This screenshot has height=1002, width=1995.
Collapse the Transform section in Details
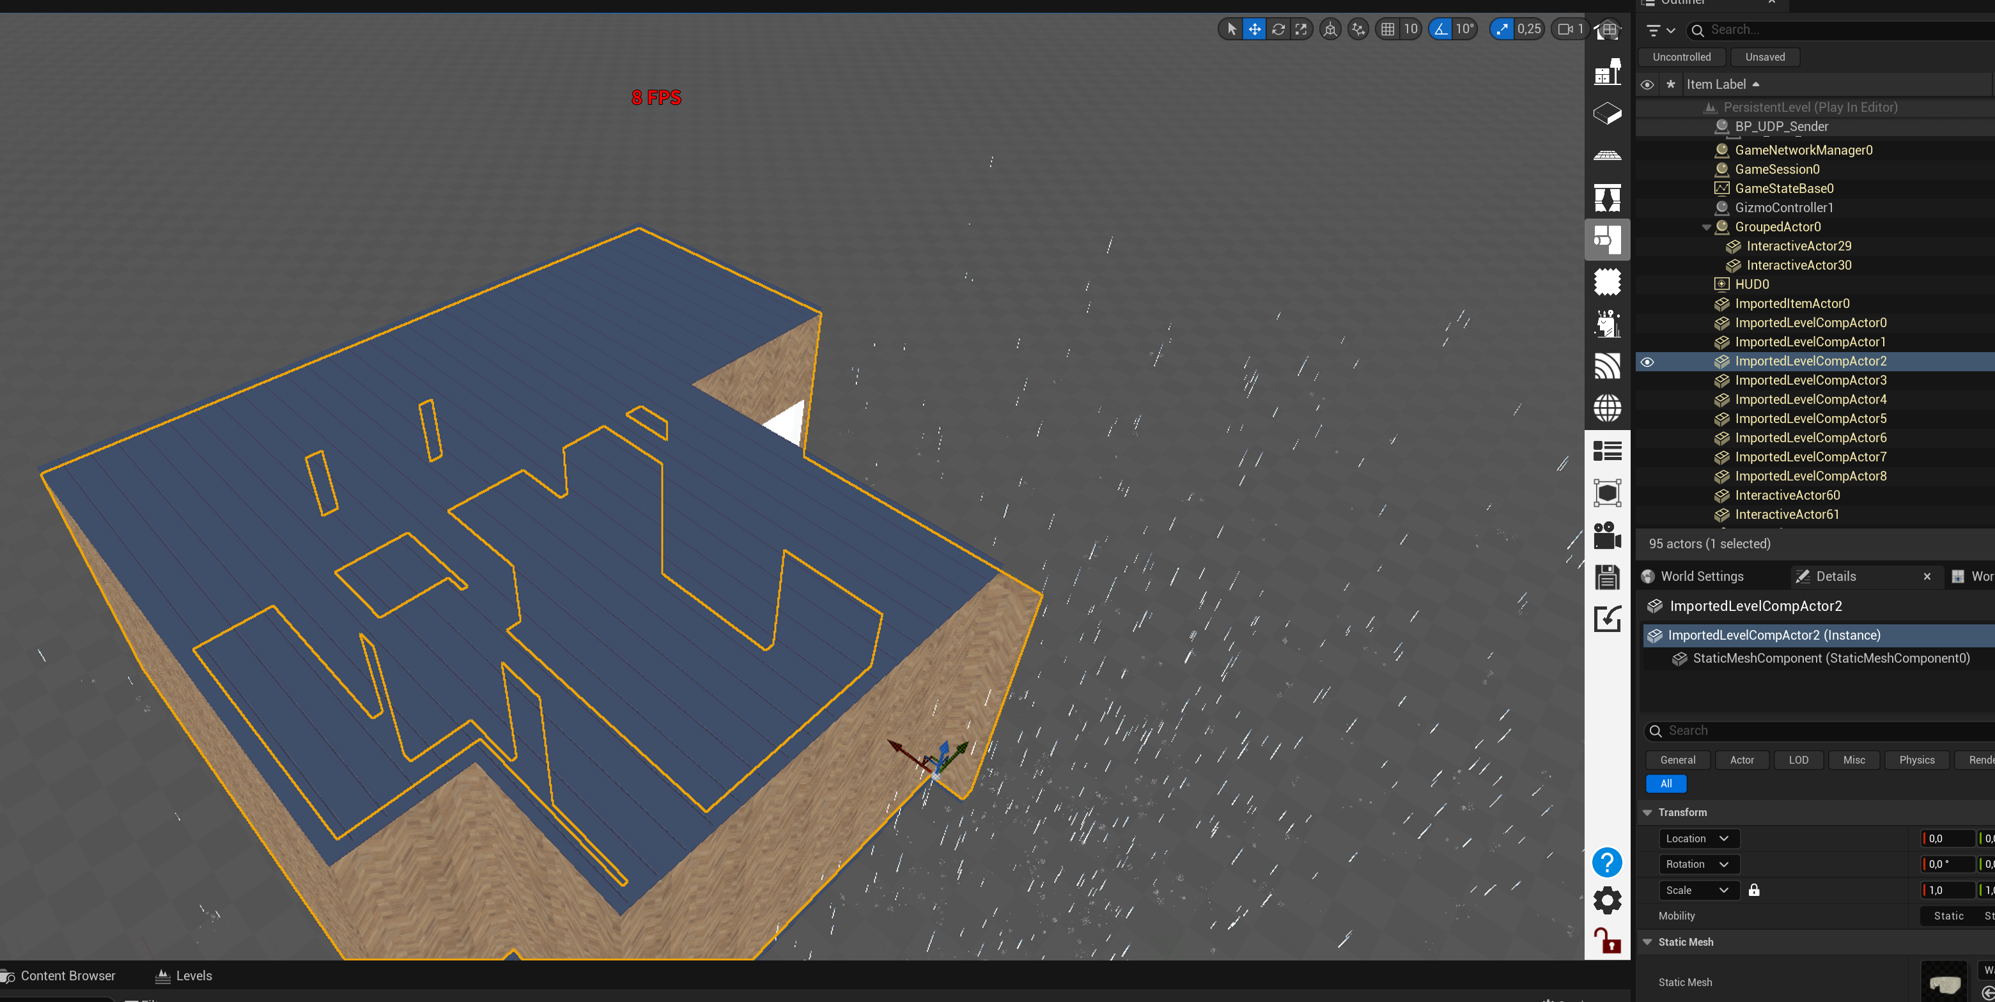click(x=1647, y=812)
